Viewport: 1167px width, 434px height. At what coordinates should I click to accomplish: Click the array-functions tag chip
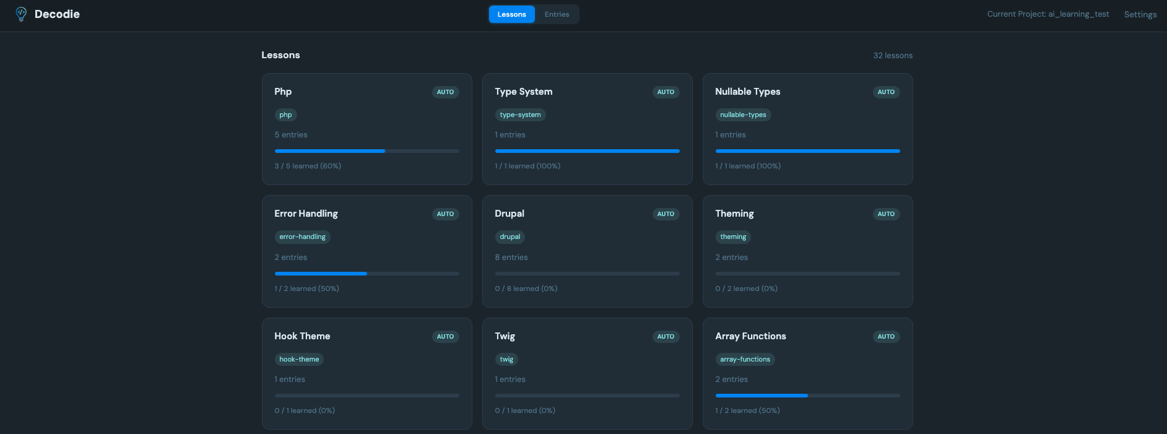(x=745, y=360)
